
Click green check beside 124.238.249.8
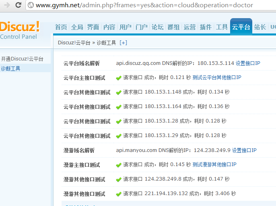119,179
